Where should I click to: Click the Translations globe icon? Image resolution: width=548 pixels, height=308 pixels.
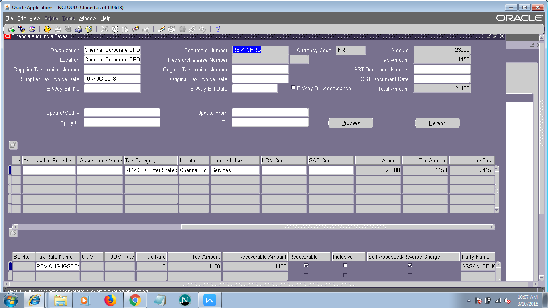tap(182, 29)
